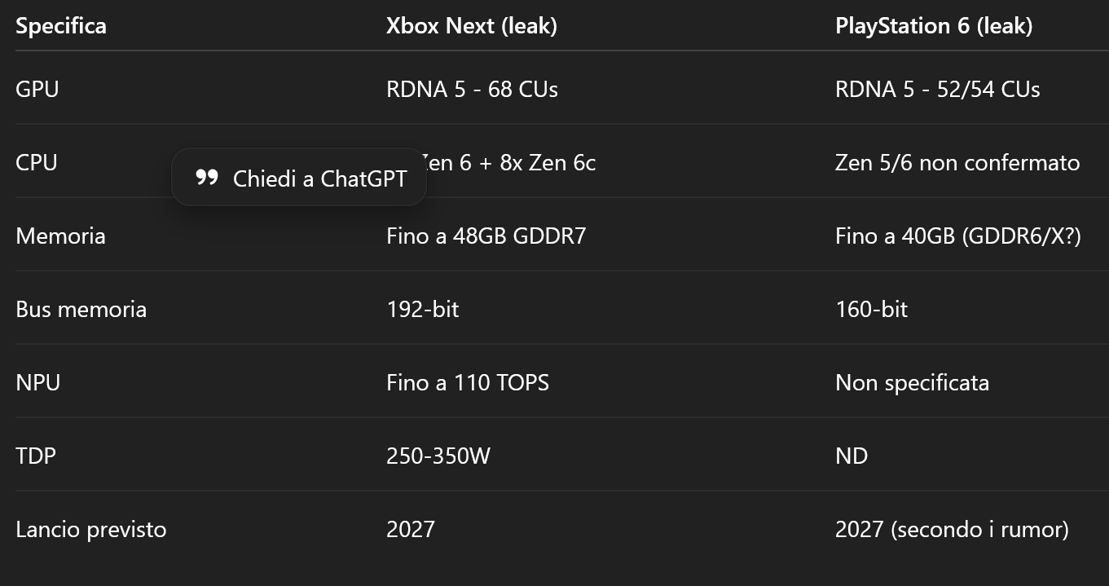Click the "RDNA 5 - 68 CUs" cell

coord(472,89)
